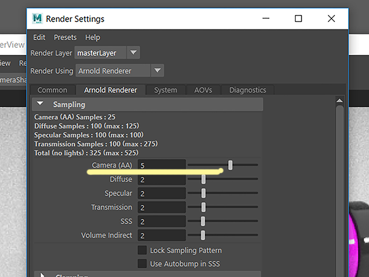Click the Diffuse Samples : 100 summary line
The height and width of the screenshot is (277, 369).
click(86, 126)
